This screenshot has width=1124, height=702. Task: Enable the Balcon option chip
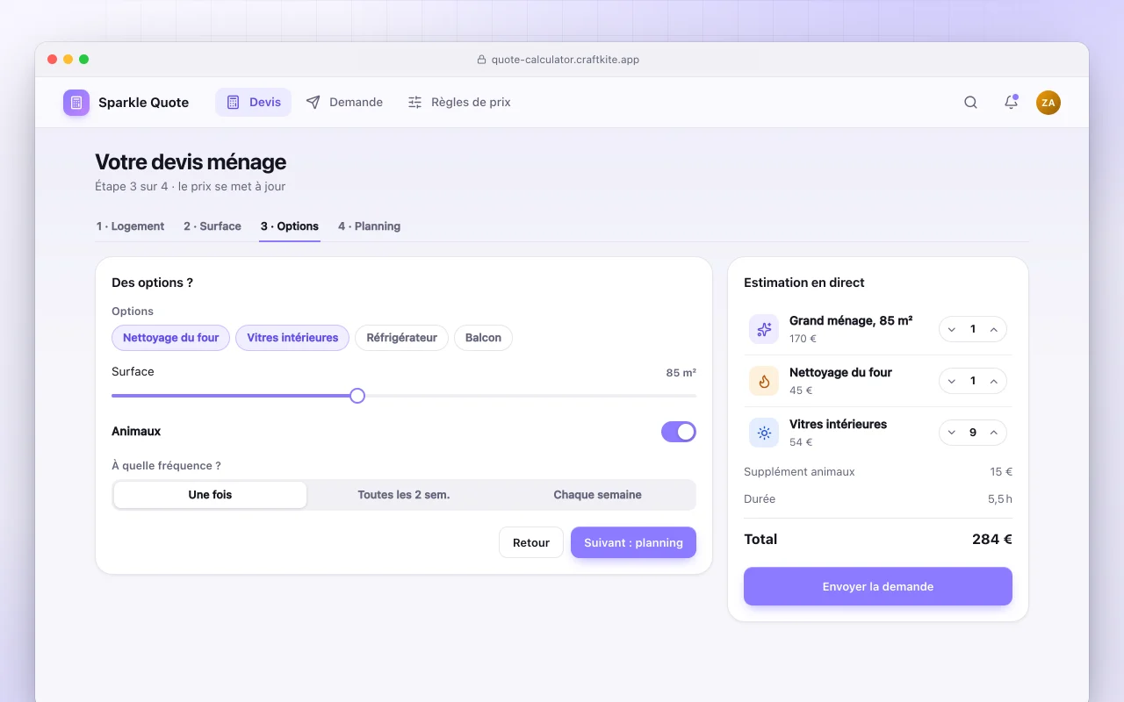(483, 338)
